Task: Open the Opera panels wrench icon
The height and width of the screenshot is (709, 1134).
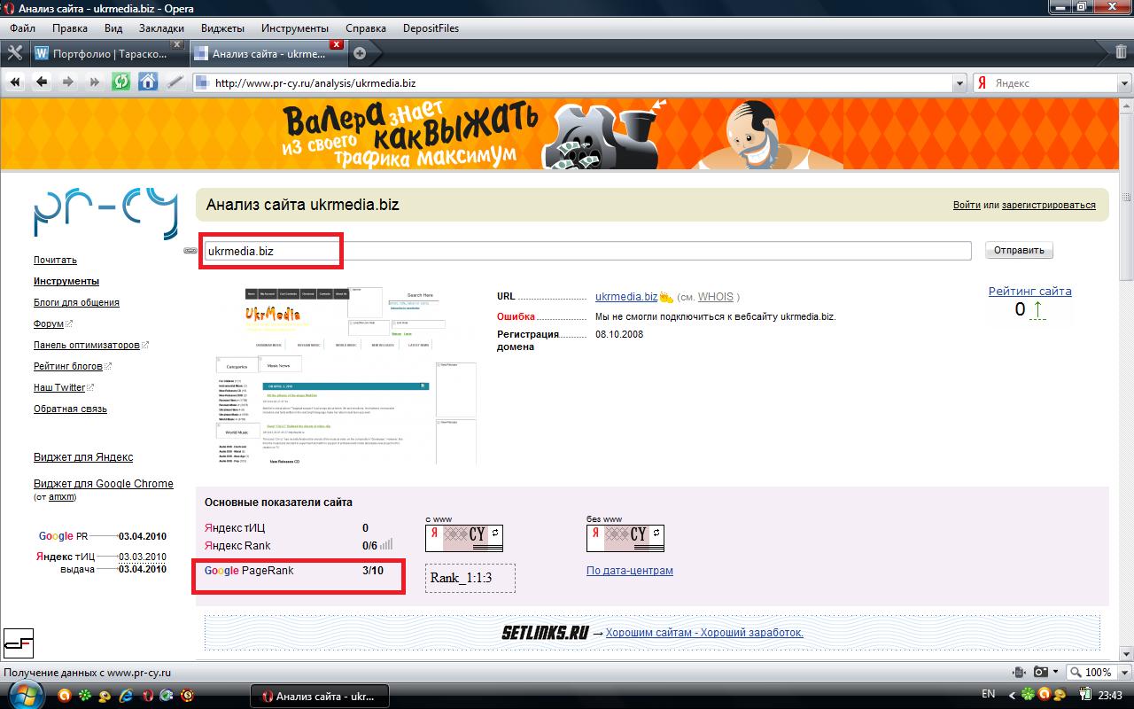Action: click(14, 52)
